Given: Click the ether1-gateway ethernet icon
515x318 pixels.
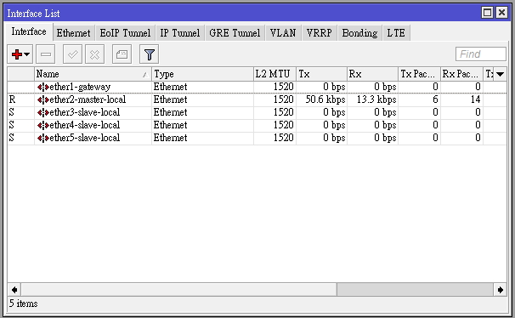Looking at the screenshot, I should 43,87.
